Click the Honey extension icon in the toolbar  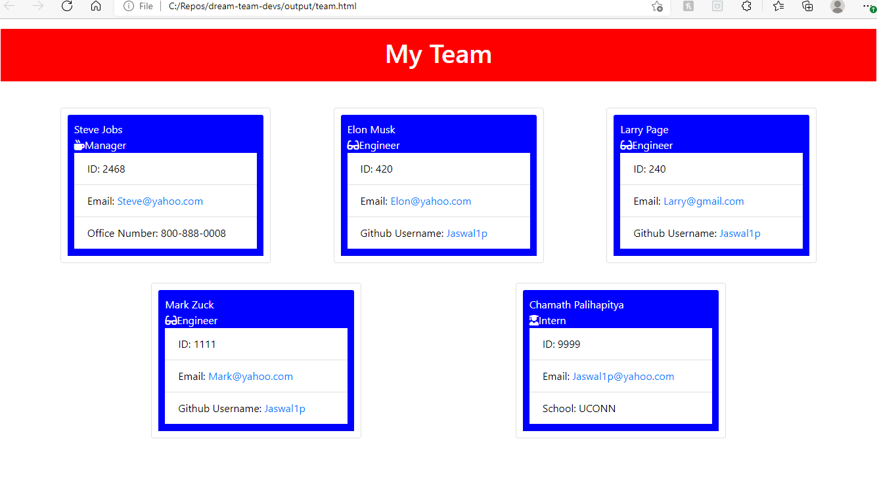(688, 6)
